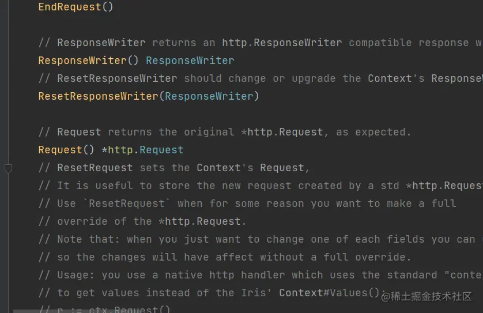Click the ResponseWriter parameter inside ResetResponseWriter

point(209,96)
